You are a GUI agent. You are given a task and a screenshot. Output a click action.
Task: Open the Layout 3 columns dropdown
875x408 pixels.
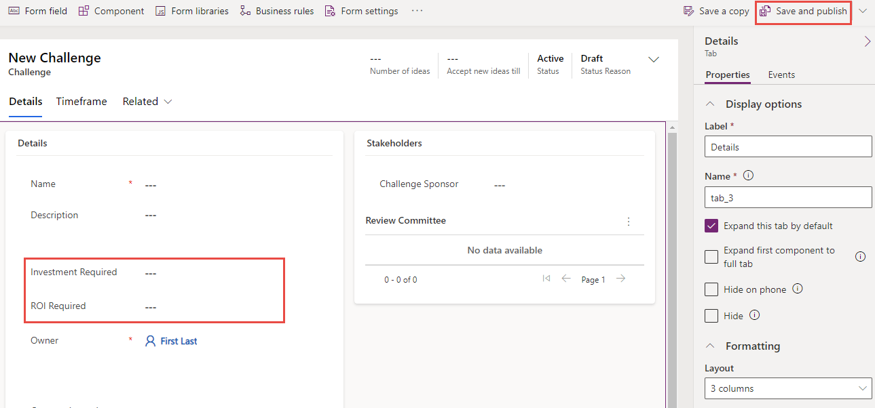[x=787, y=389]
